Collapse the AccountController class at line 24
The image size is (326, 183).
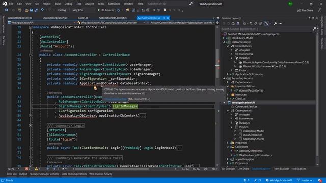30,55
